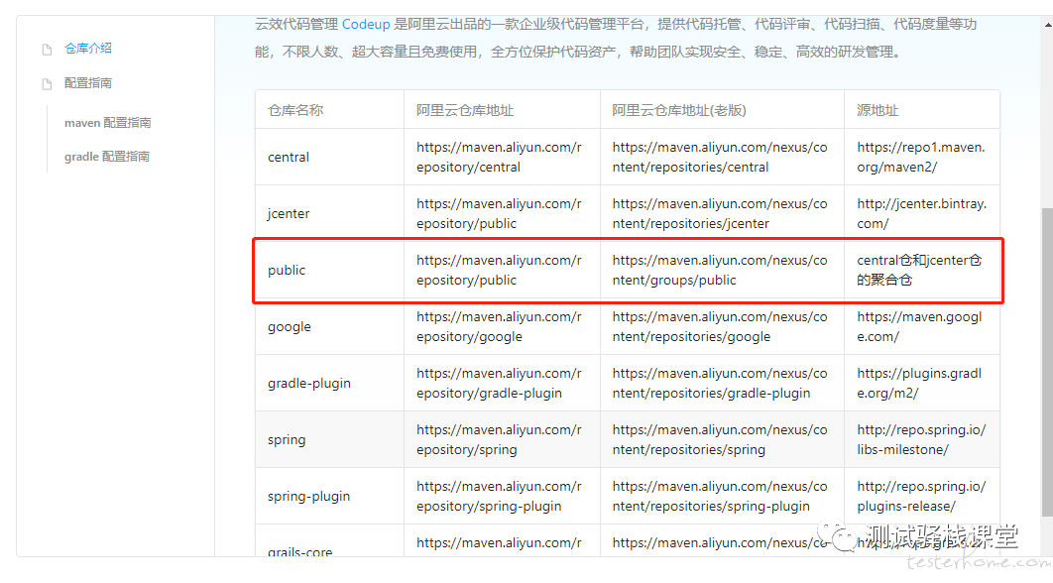The width and height of the screenshot is (1053, 583).
Task: Click the document icon beside 配置指南
Action: tap(47, 84)
